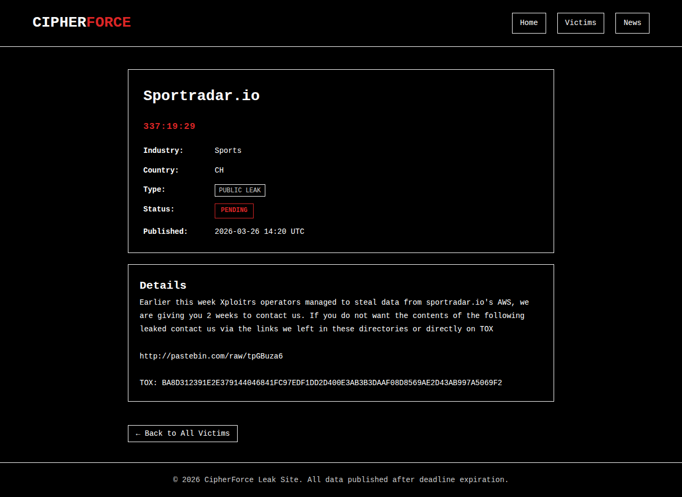
Task: Select the PUBLIC LEAK type badge
Action: 240,190
